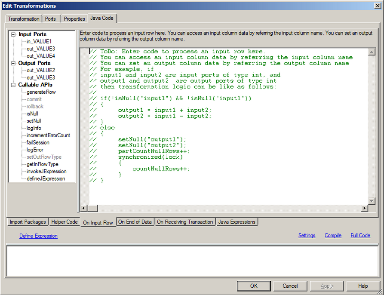Collapse the Input Ports tree node
The height and width of the screenshot is (295, 384).
(x=14, y=34)
